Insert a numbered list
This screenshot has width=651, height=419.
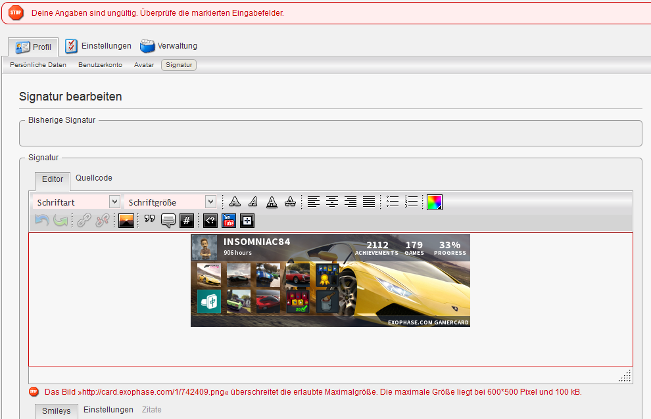(x=412, y=202)
